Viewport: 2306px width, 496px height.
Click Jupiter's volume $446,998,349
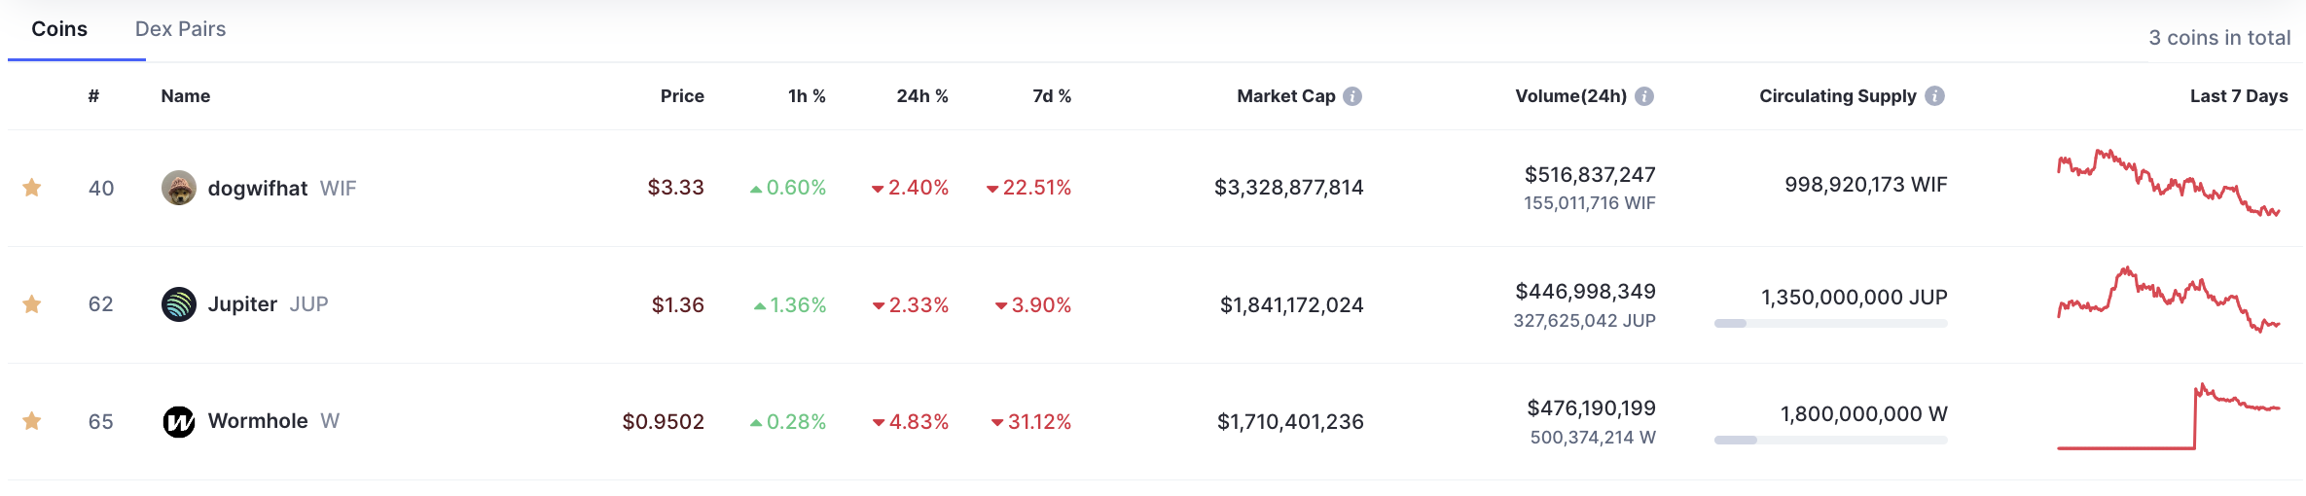(1586, 292)
